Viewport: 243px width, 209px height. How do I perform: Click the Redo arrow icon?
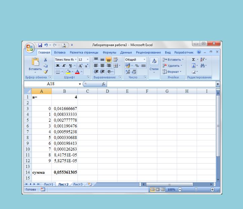(x=55, y=45)
